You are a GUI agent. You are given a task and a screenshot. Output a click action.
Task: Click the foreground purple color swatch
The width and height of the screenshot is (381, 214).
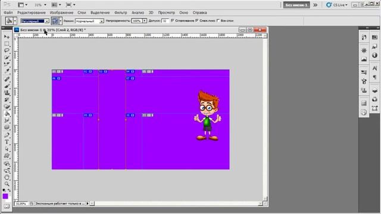(x=5, y=196)
